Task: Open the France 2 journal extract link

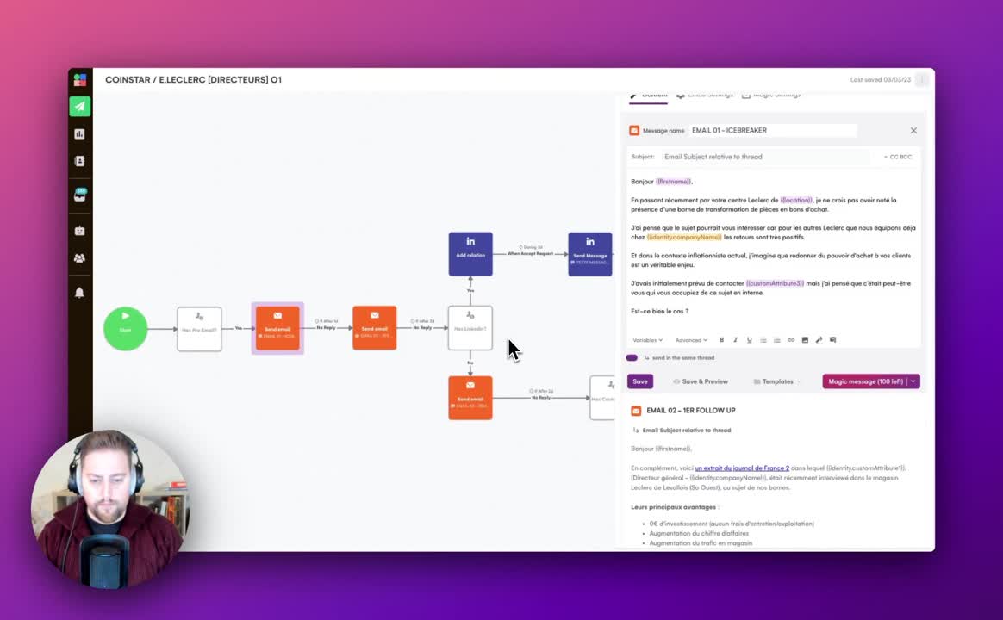Action: tap(742, 468)
